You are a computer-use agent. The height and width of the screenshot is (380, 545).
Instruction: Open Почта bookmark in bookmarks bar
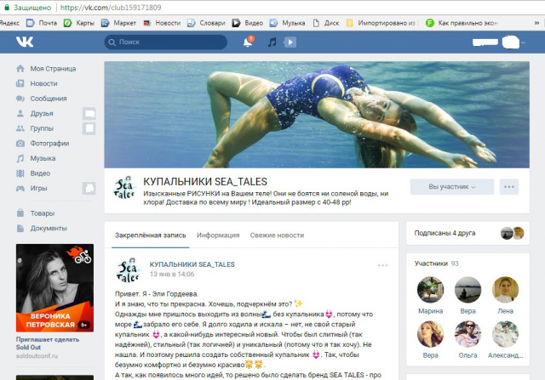(42, 23)
